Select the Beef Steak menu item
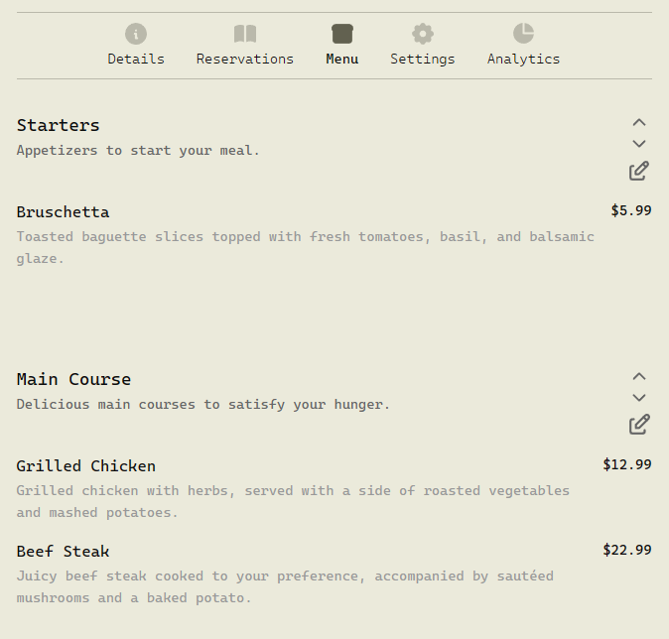This screenshot has height=639, width=669. tap(64, 552)
